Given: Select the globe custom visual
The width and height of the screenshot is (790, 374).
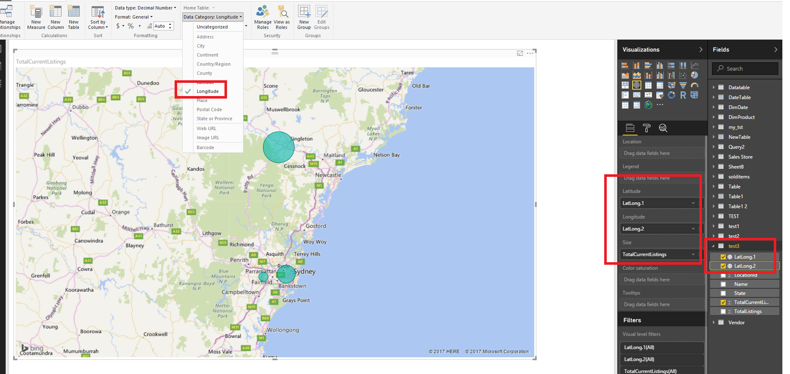Looking at the screenshot, I should point(648,105).
